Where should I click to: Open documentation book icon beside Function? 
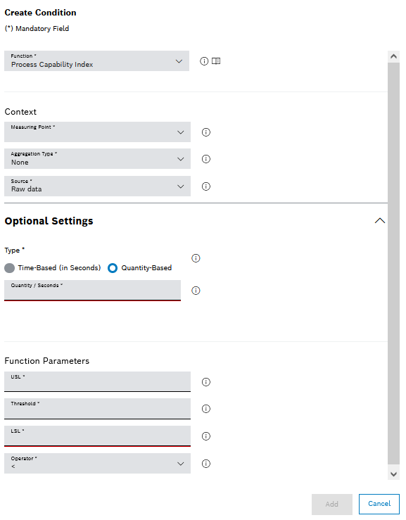click(216, 61)
